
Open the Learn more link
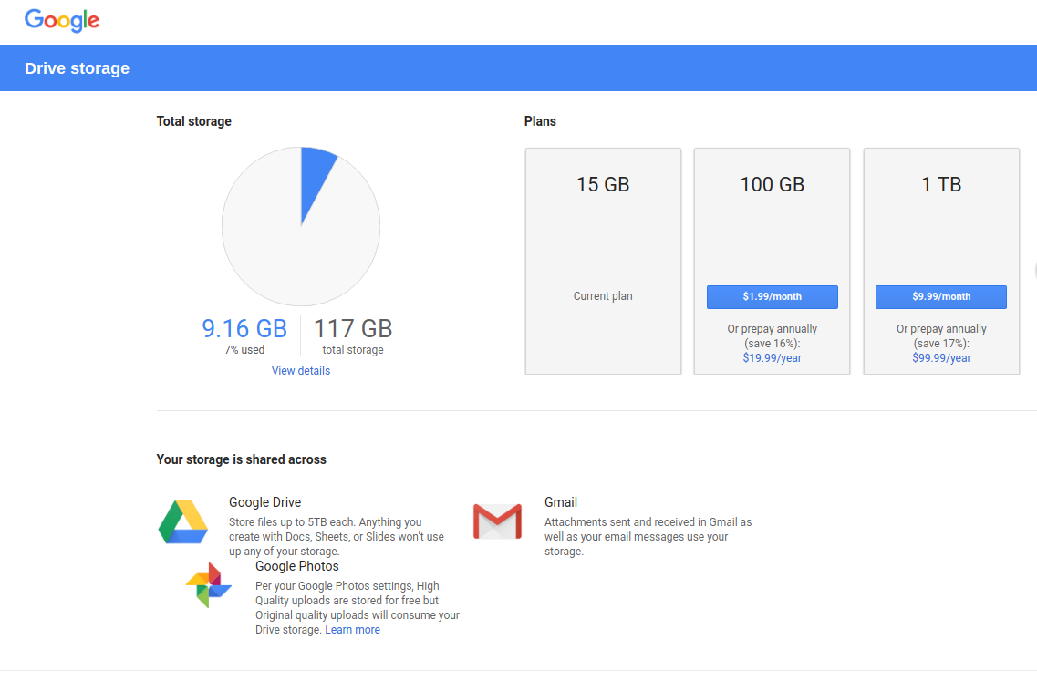coord(352,630)
